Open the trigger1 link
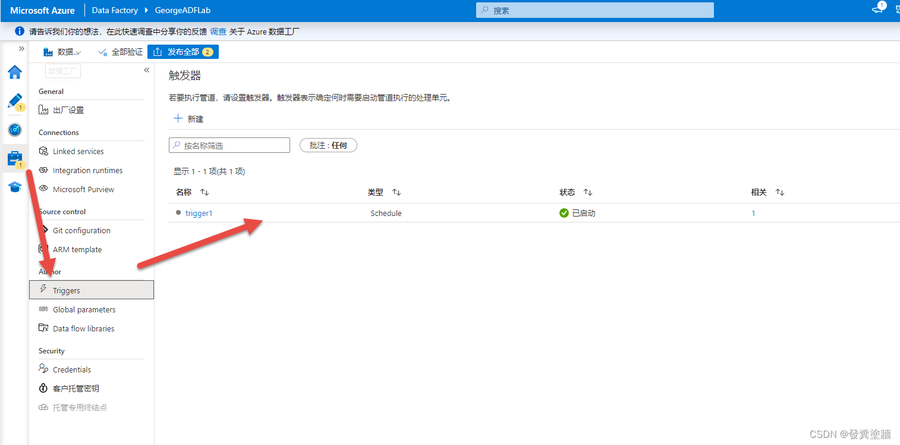Image resolution: width=900 pixels, height=445 pixels. click(199, 213)
